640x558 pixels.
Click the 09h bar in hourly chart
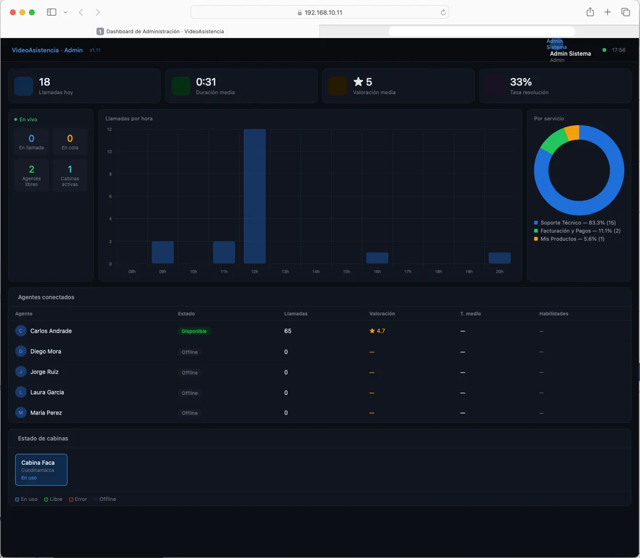pos(163,252)
